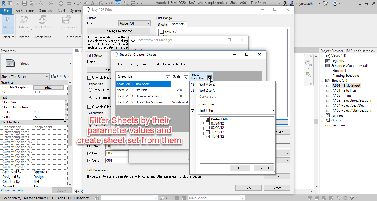
Task: Click Cancel in the filter dropdown popup
Action: tap(264, 168)
